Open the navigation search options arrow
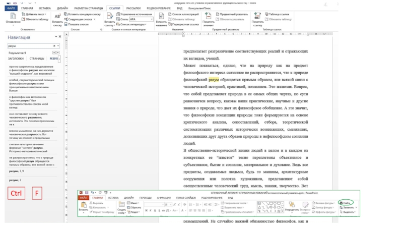403x227 pixels. pos(58,45)
